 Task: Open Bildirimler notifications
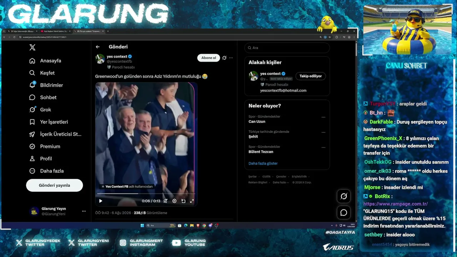point(46,85)
